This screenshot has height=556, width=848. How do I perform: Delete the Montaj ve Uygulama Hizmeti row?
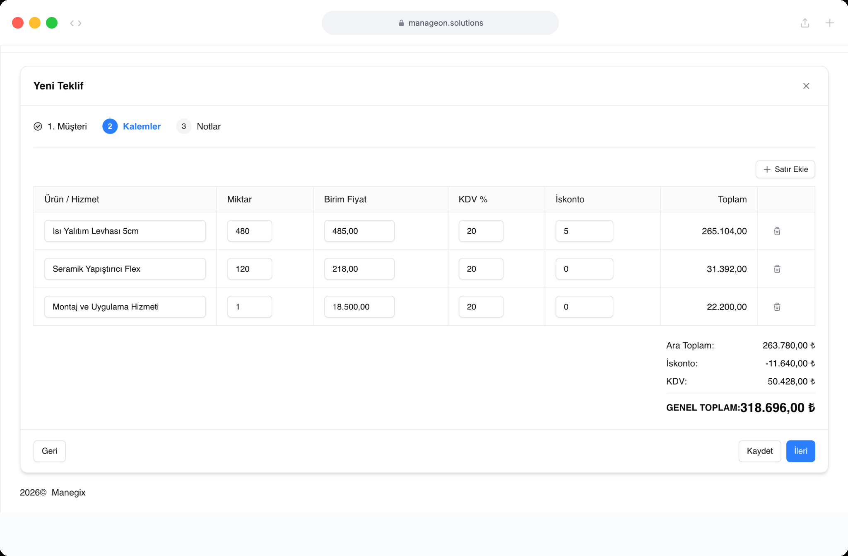(777, 307)
